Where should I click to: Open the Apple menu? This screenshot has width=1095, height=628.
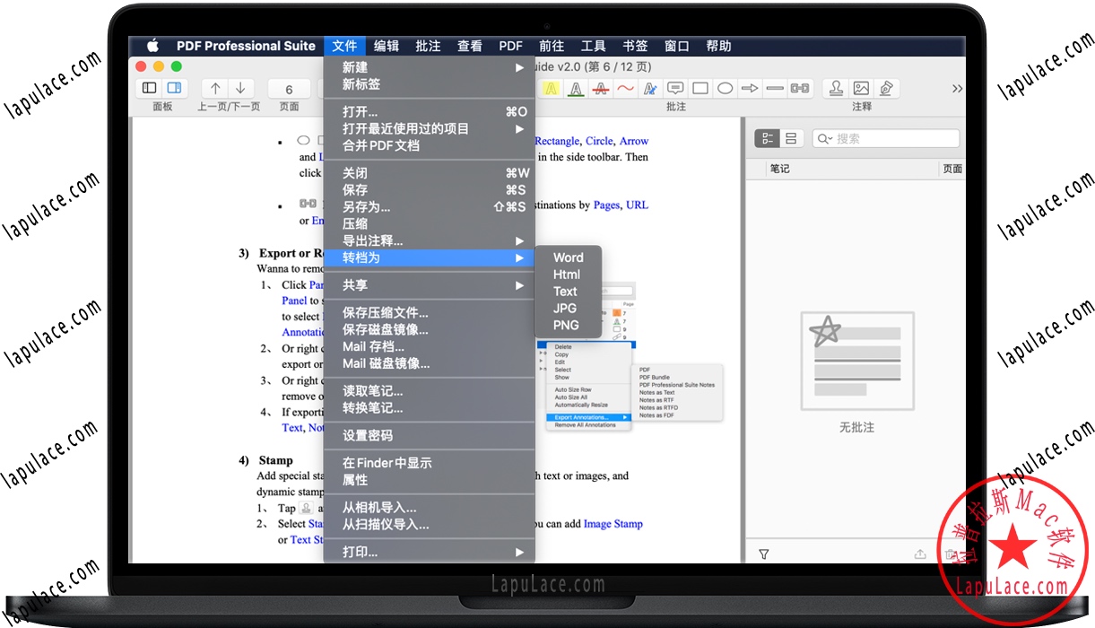pyautogui.click(x=152, y=46)
